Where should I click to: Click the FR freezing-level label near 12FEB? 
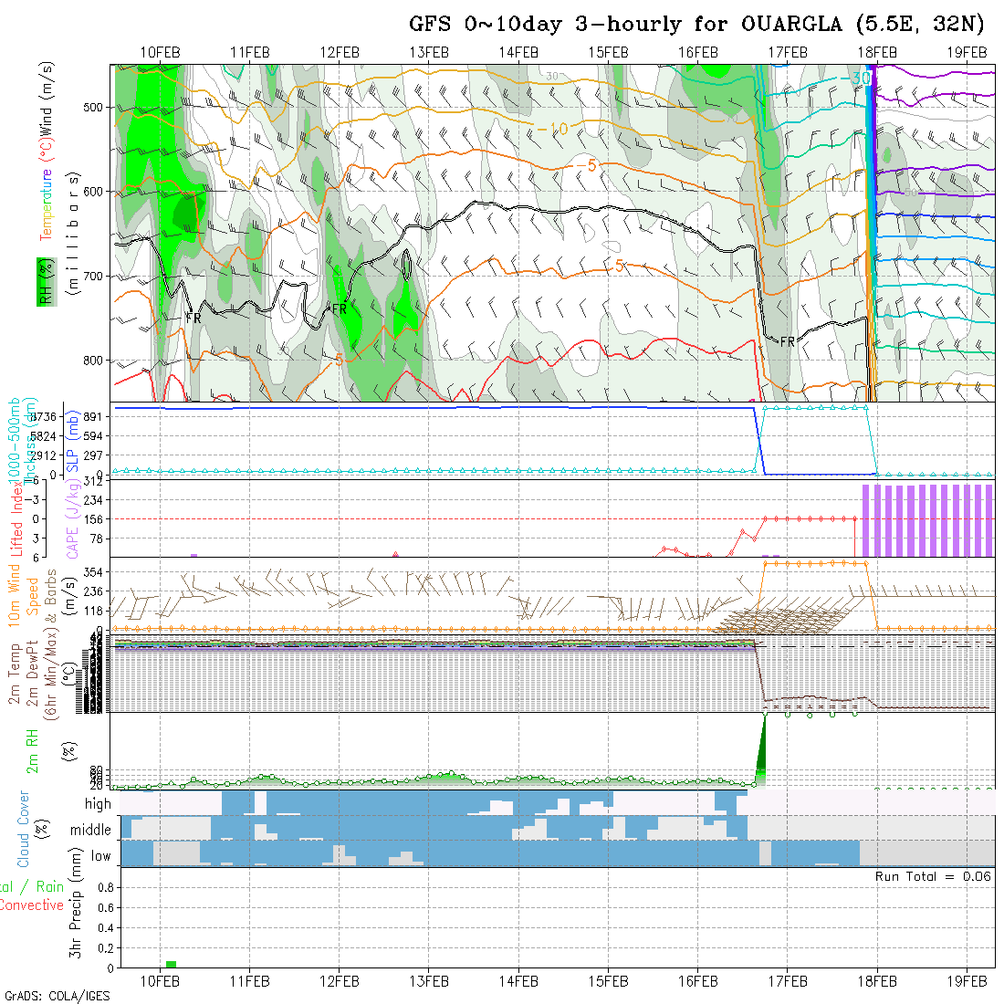point(339,309)
